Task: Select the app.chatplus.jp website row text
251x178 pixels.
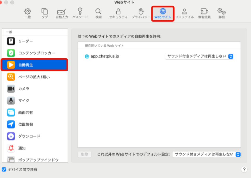Action: click(105, 56)
